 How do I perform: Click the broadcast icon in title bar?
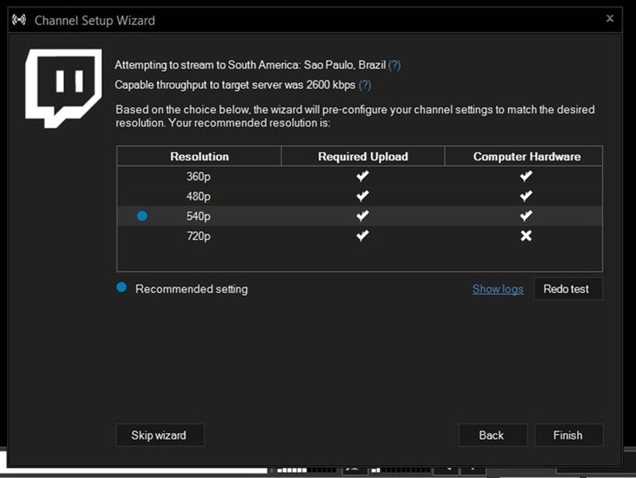(x=19, y=19)
